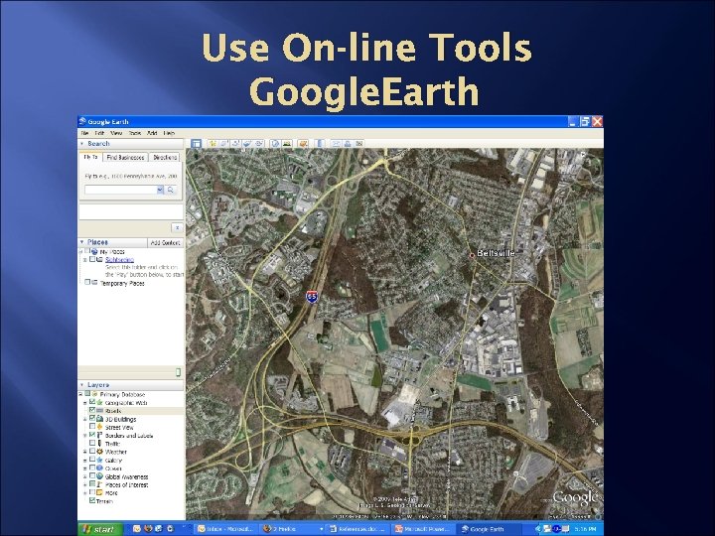Collapse the Places panel header triangle

[82, 242]
